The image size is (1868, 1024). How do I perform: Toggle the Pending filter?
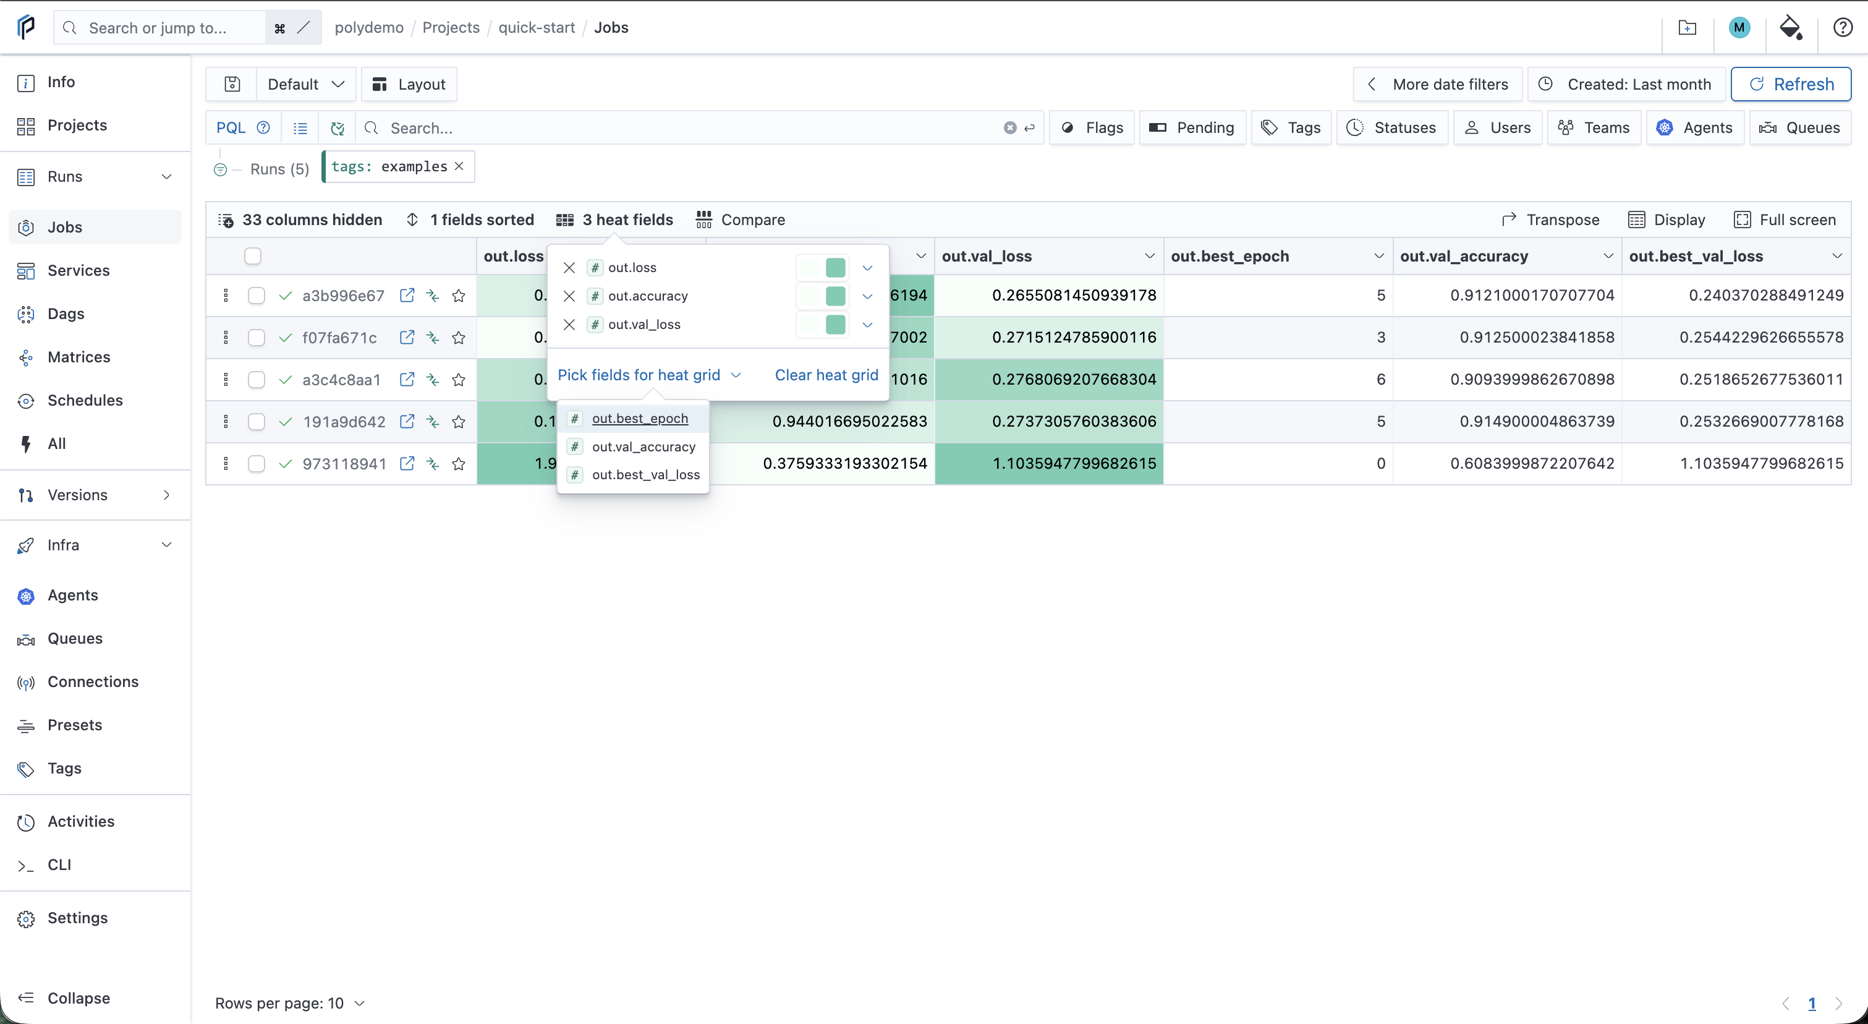pos(1192,127)
